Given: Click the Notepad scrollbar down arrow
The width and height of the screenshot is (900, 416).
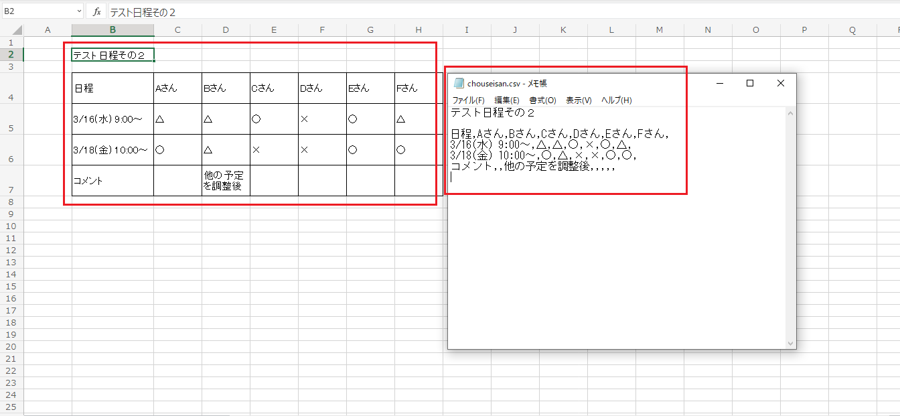Looking at the screenshot, I should [x=791, y=343].
